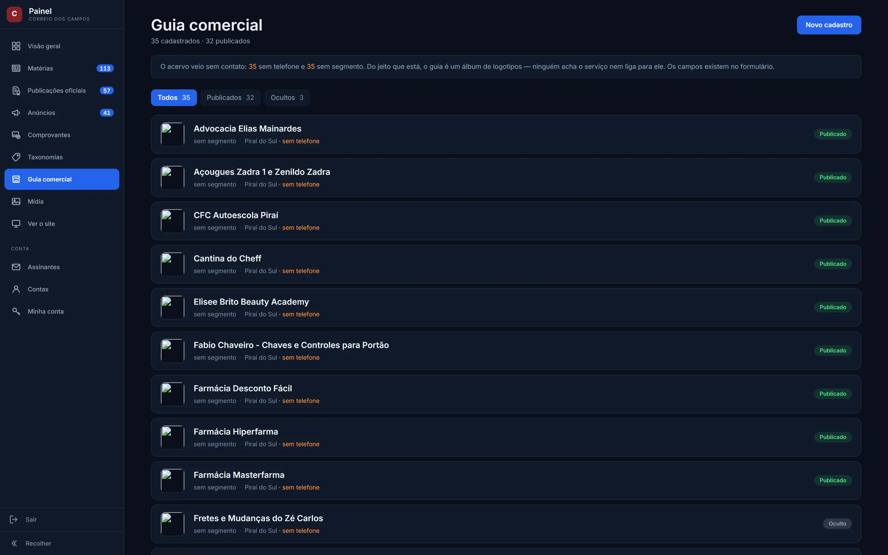The image size is (888, 555).
Task: Click Farmácia Desconto Fácil logo thumbnail
Action: (x=172, y=394)
